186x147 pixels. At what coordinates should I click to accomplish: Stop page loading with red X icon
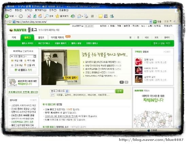[29, 16]
